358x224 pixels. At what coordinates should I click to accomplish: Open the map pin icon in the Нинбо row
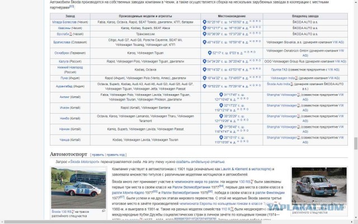click(x=221, y=116)
